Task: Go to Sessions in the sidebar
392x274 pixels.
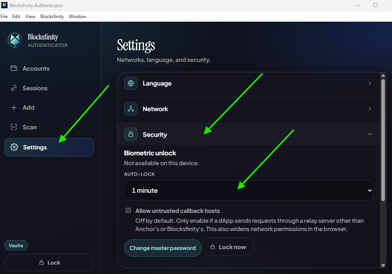Action: [x=49, y=88]
